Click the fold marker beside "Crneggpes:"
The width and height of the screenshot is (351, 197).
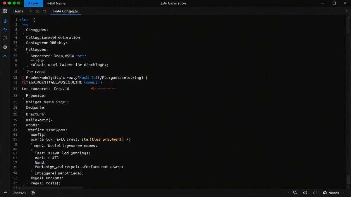23,28
